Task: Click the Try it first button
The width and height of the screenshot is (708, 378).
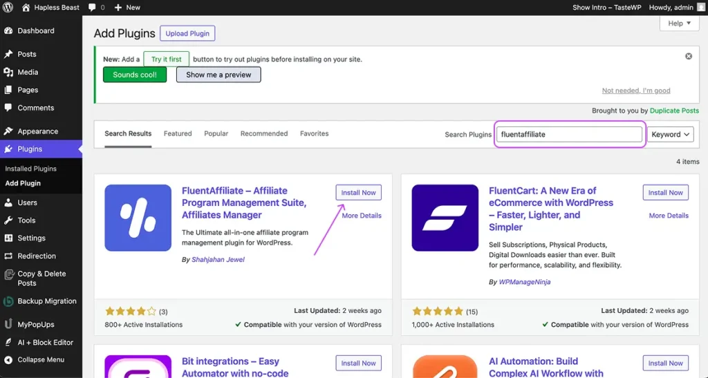Action: click(x=166, y=59)
